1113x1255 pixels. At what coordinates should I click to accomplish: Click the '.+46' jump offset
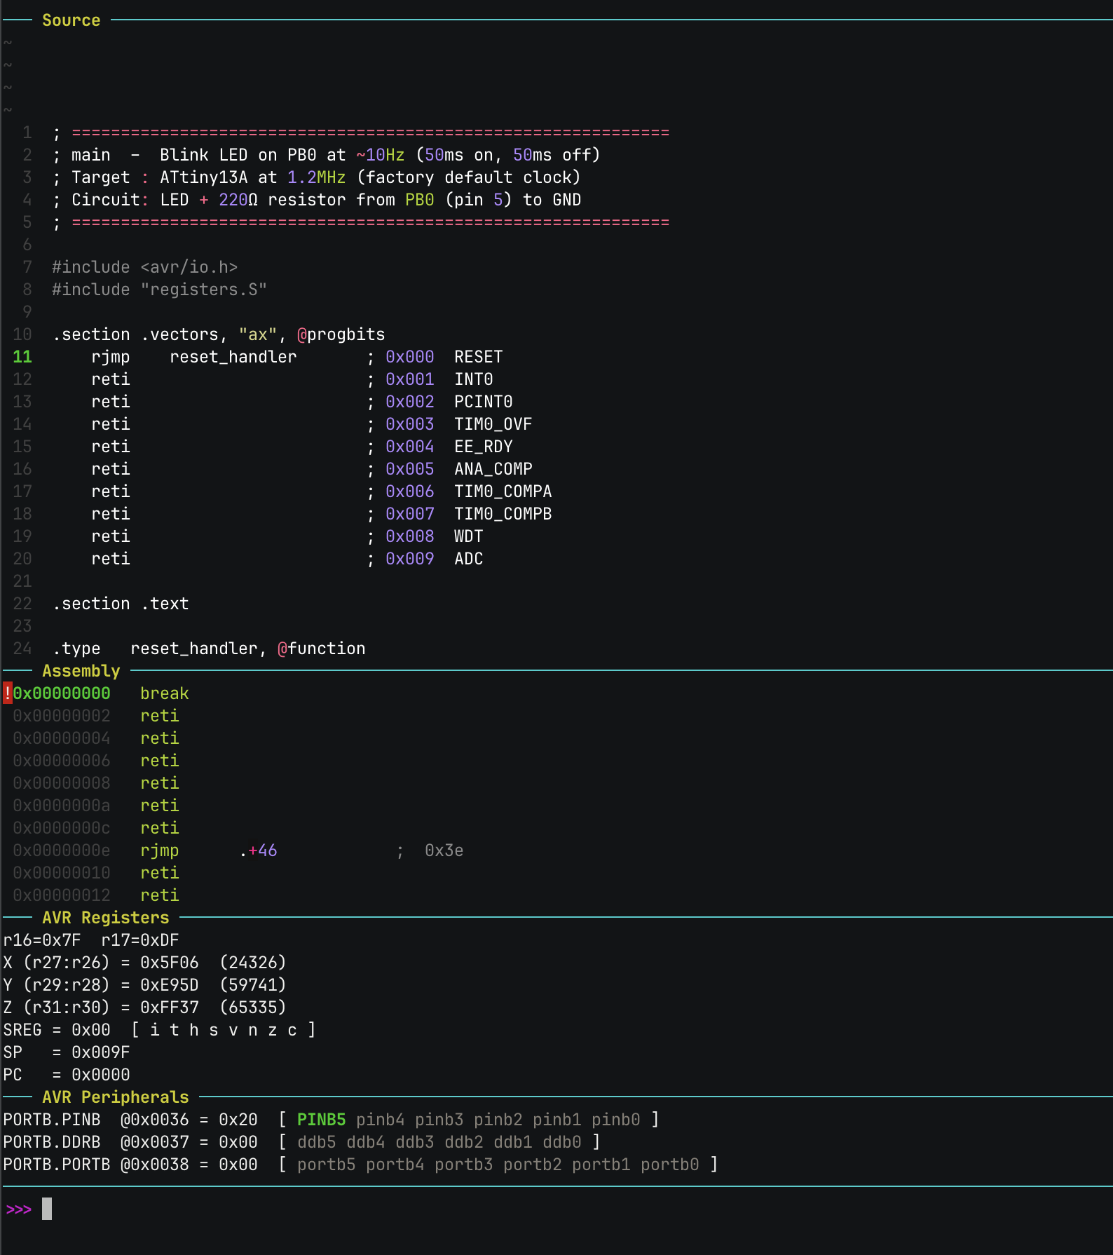pyautogui.click(x=258, y=850)
